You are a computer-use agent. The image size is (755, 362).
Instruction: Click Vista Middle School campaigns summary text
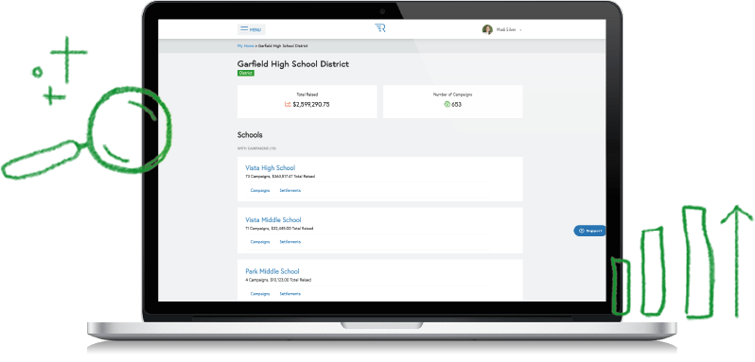click(x=279, y=229)
